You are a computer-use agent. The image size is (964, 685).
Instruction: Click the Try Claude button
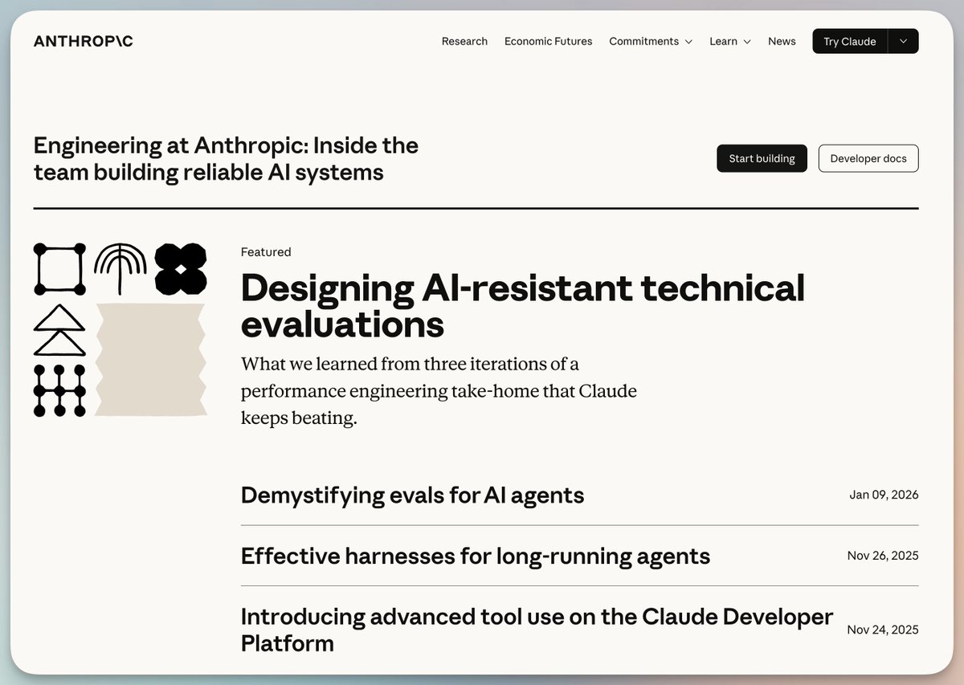[x=849, y=41]
